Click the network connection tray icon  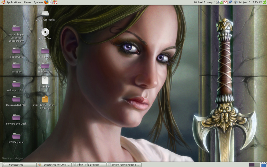coord(230,2)
